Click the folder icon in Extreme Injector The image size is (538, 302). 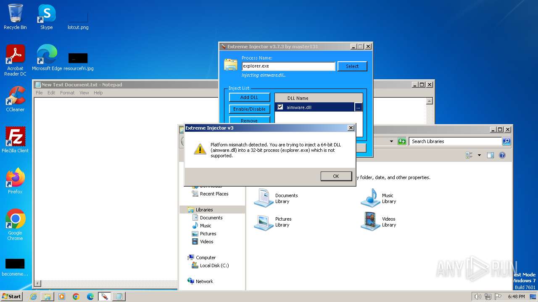(x=231, y=65)
